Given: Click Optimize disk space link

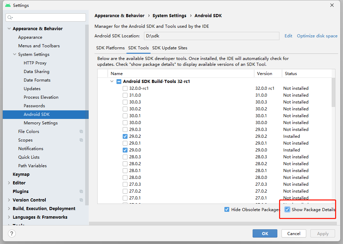Looking at the screenshot, I should 317,36.
